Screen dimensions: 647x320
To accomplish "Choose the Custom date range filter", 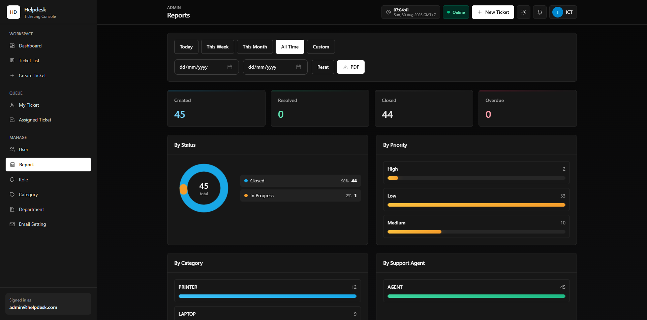I will 321,47.
